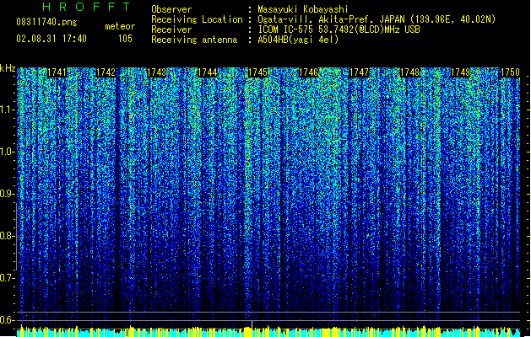Click the HROFFT title text
531x337 pixels.
pyautogui.click(x=86, y=7)
